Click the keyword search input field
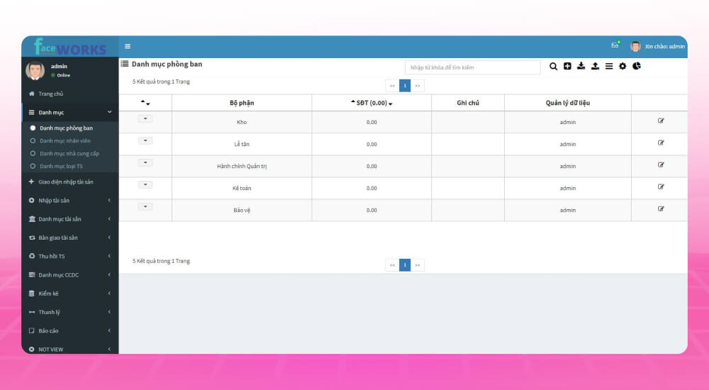Screen dimensions: 709x390 click(x=472, y=67)
